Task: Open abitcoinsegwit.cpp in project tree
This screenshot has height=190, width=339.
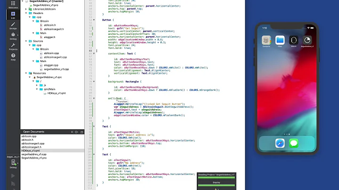Action: 55,57
